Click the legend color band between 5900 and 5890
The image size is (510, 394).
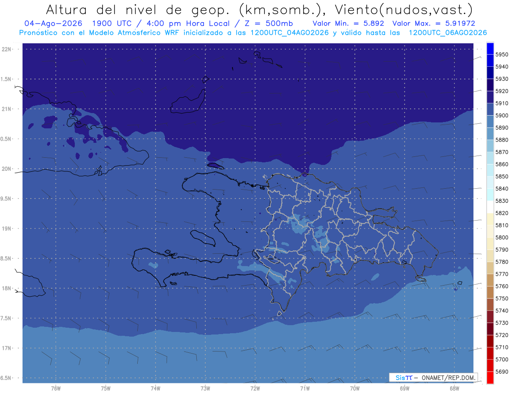pyautogui.click(x=490, y=122)
